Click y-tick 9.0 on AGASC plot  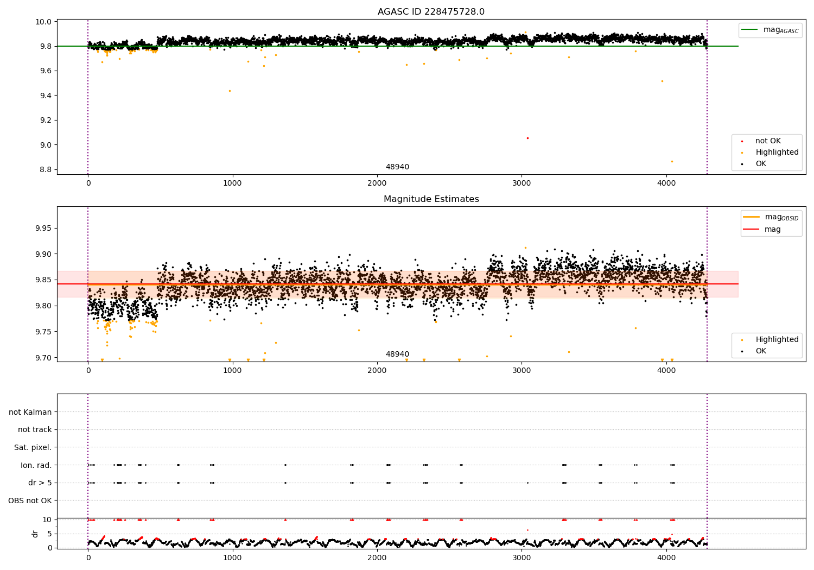46,145
